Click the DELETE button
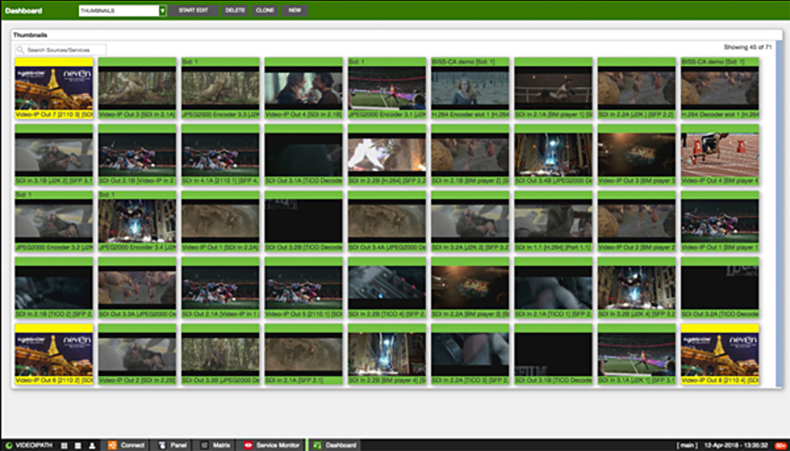 click(x=235, y=11)
